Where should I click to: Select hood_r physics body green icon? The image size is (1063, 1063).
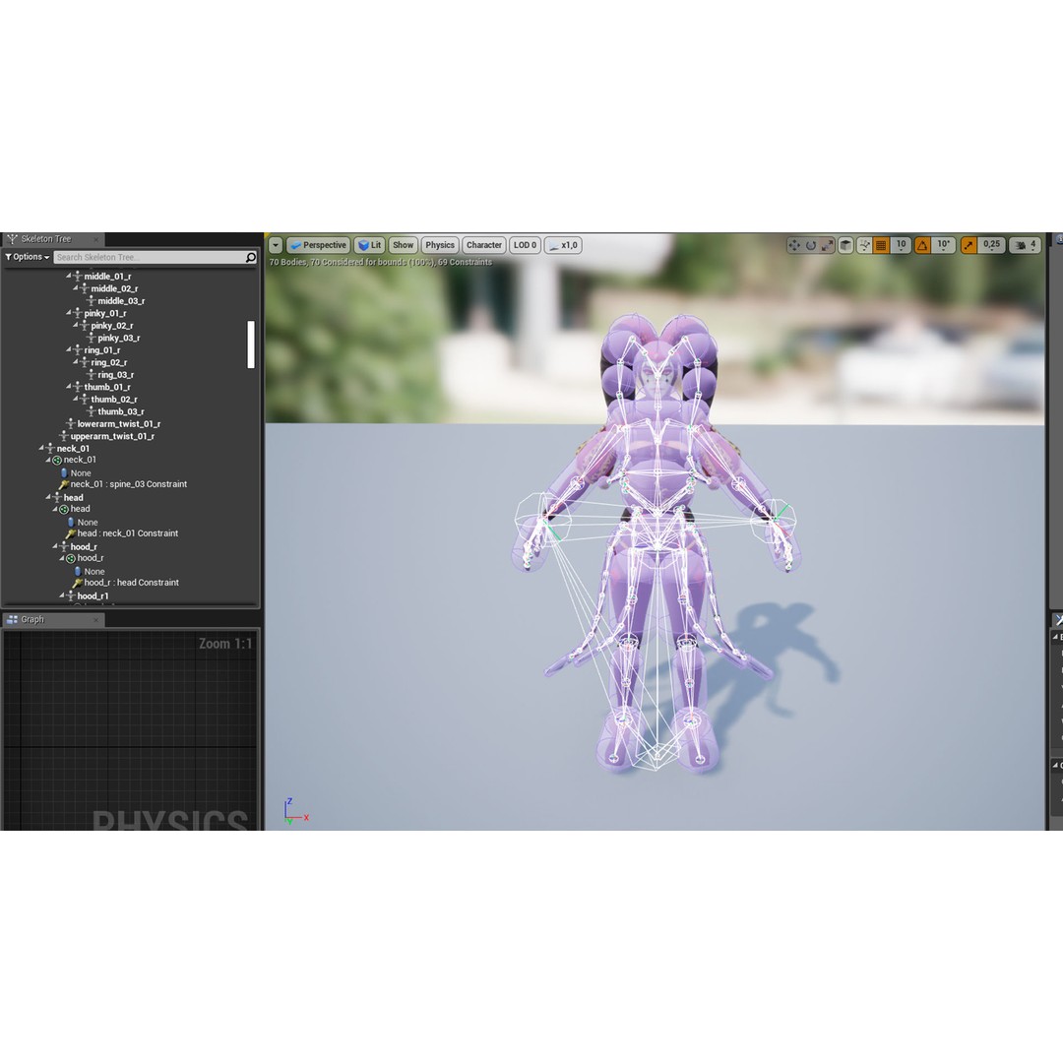click(71, 559)
